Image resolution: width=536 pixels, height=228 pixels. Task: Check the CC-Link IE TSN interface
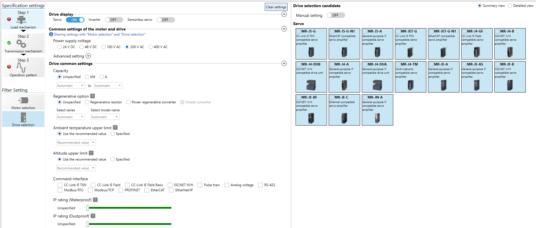60,185
